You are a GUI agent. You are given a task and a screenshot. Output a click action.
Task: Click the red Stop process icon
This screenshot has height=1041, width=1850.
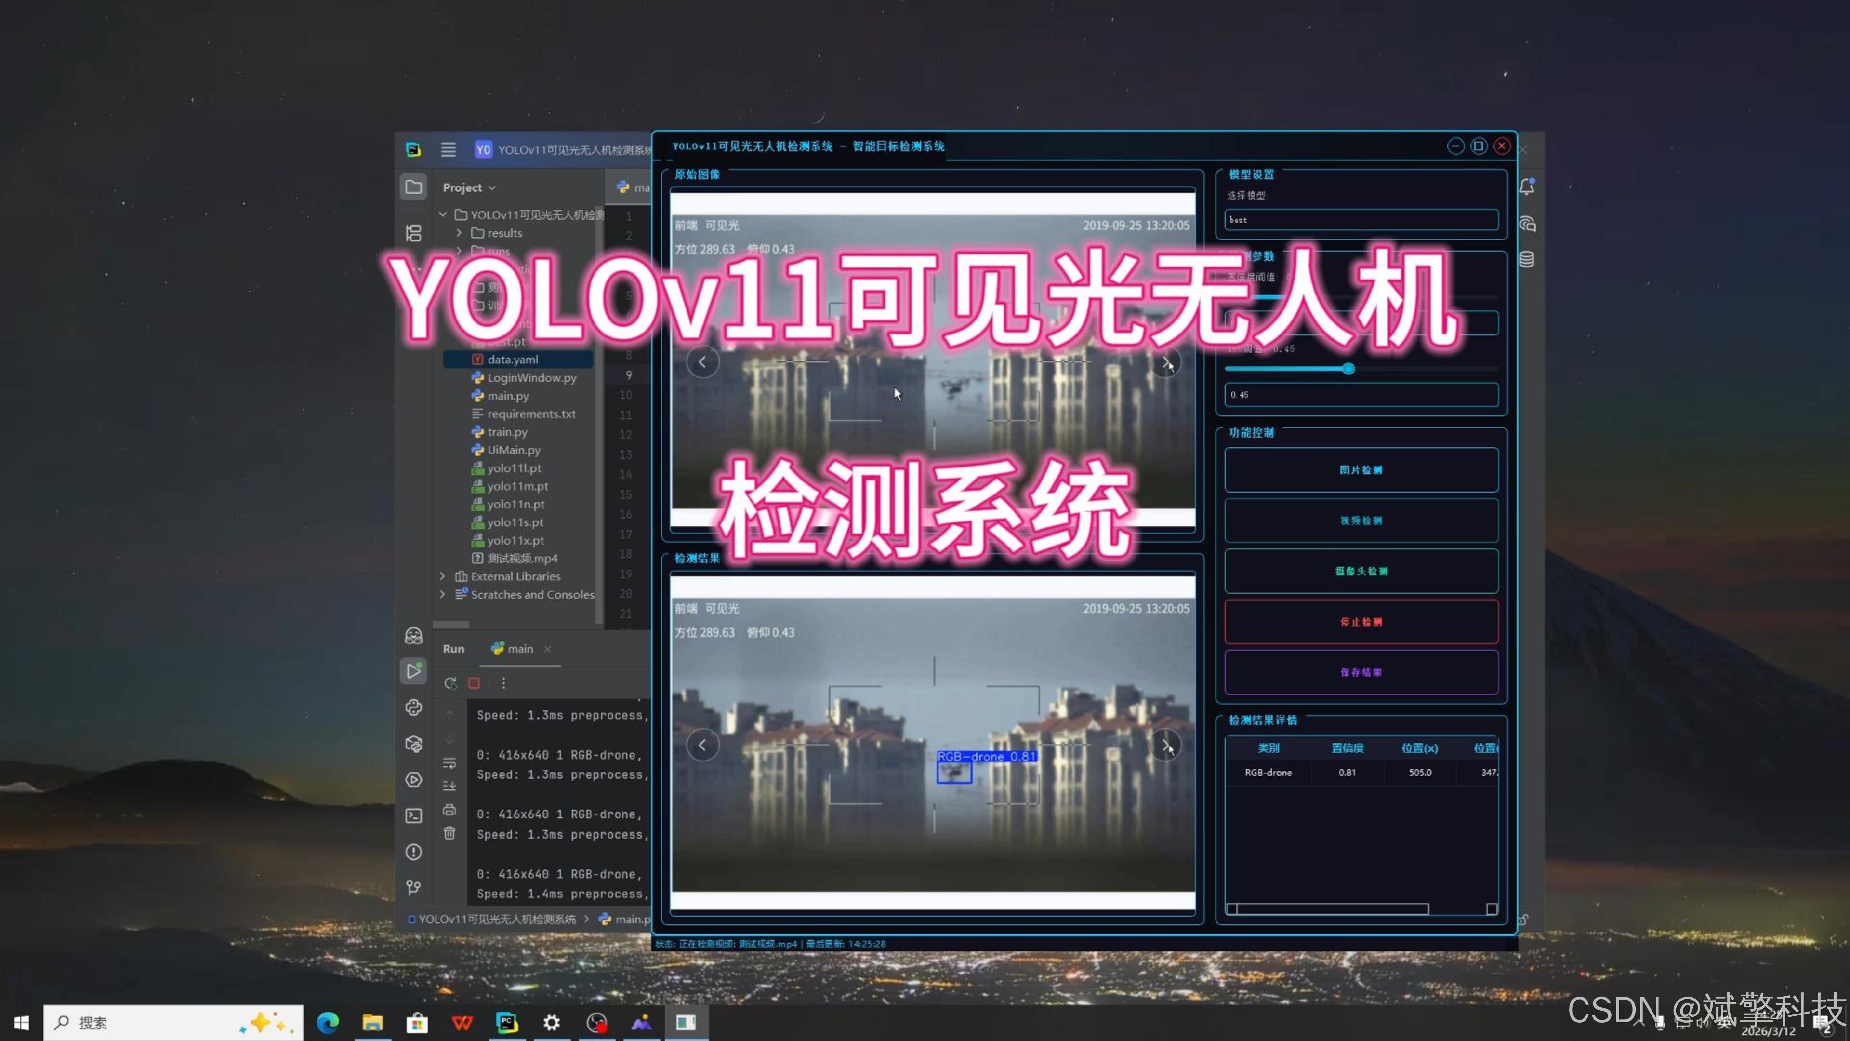474,683
